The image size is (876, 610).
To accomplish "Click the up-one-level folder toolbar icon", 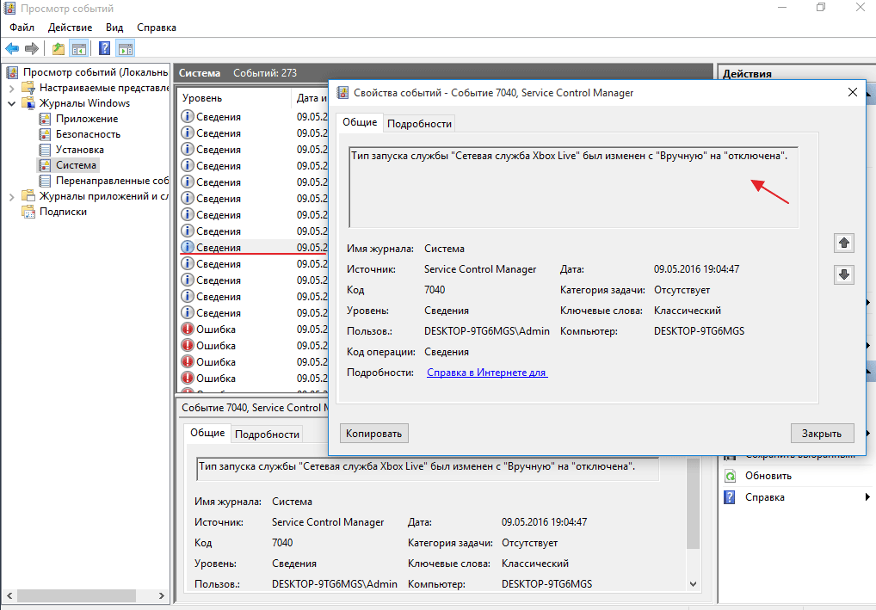I will point(58,48).
